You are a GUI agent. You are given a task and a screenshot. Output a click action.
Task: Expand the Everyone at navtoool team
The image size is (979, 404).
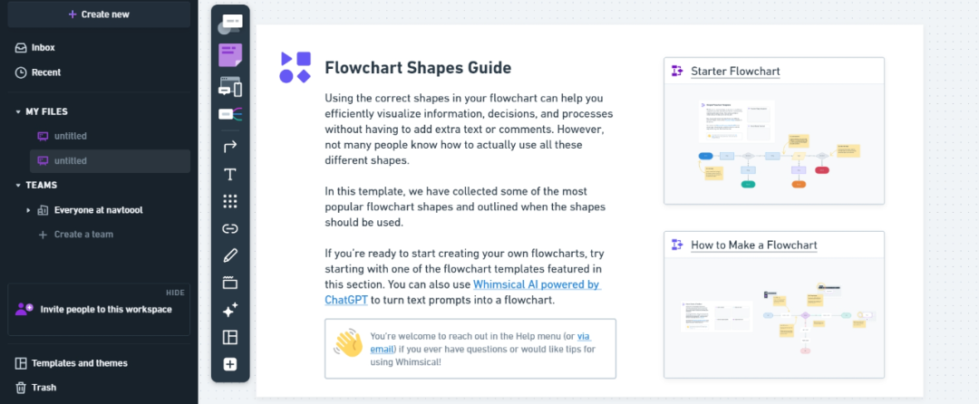[x=28, y=210]
